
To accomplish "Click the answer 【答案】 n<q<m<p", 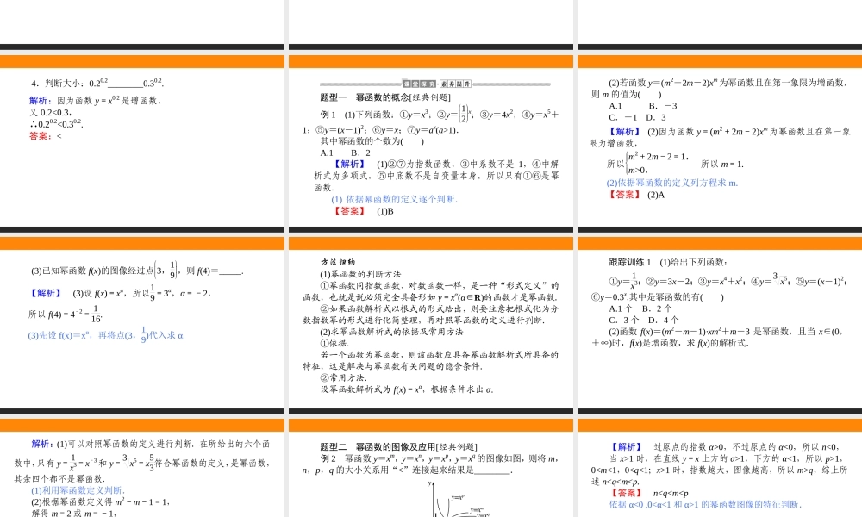I will (x=649, y=494).
